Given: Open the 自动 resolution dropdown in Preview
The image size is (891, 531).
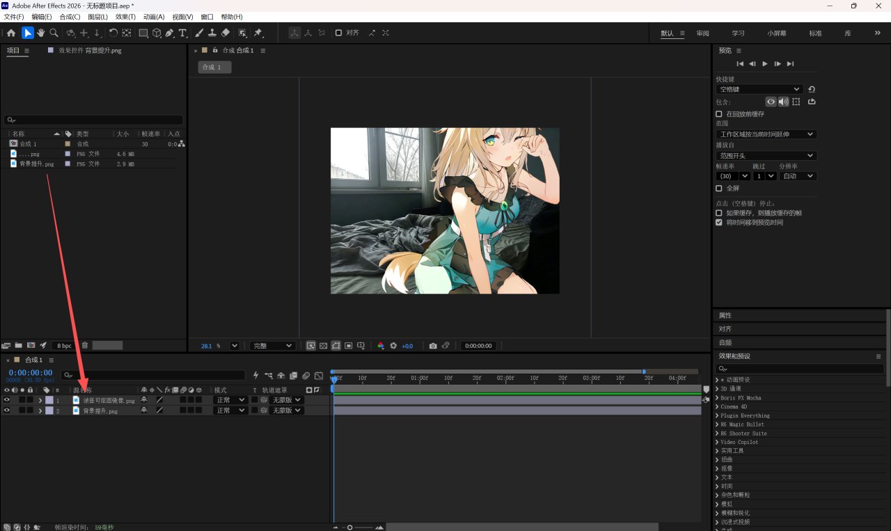Looking at the screenshot, I should click(x=798, y=176).
